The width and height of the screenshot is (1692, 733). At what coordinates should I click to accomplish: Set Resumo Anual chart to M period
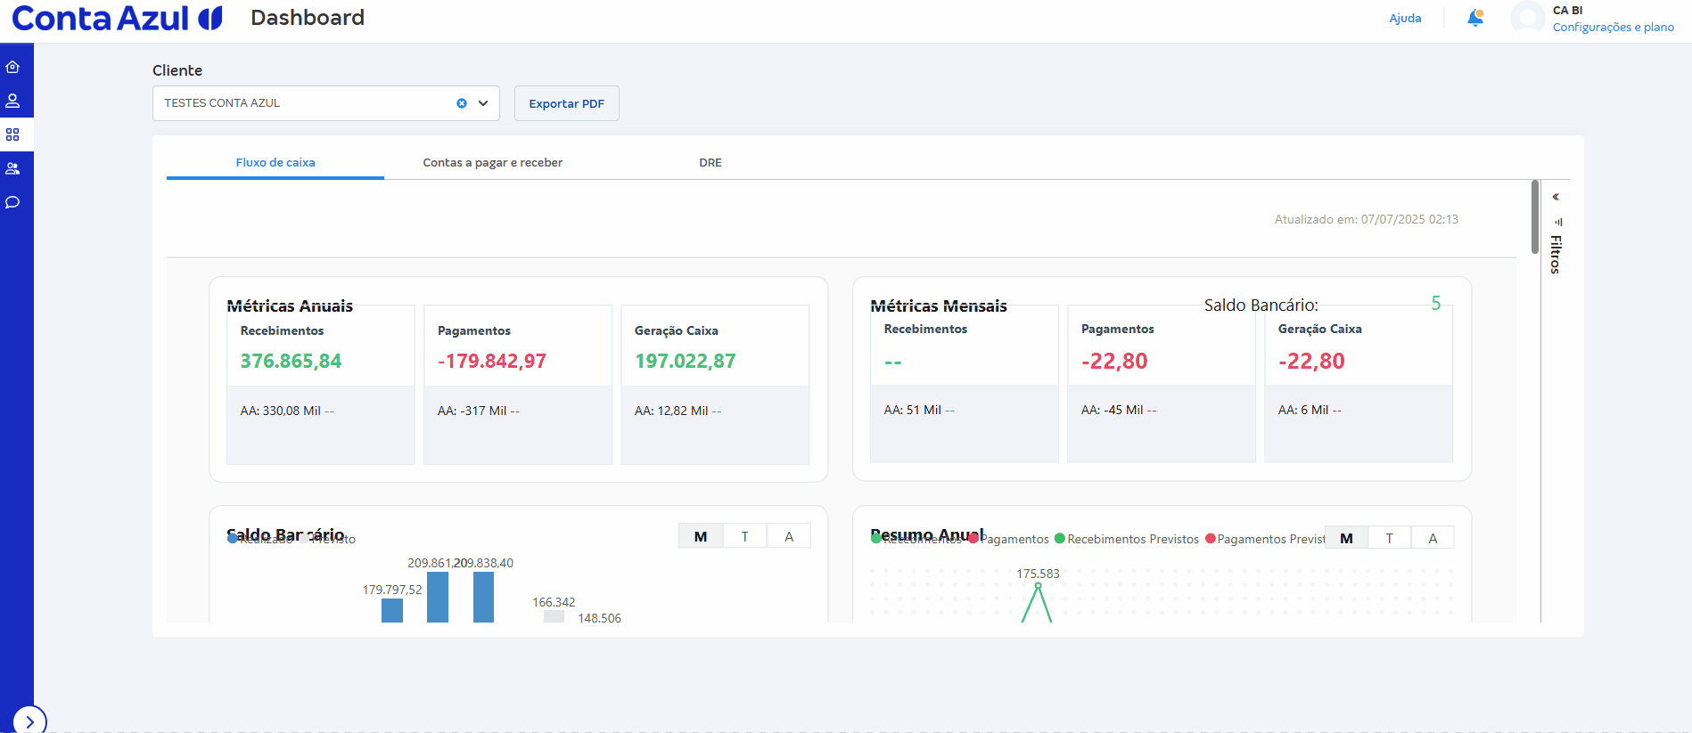(x=1346, y=538)
